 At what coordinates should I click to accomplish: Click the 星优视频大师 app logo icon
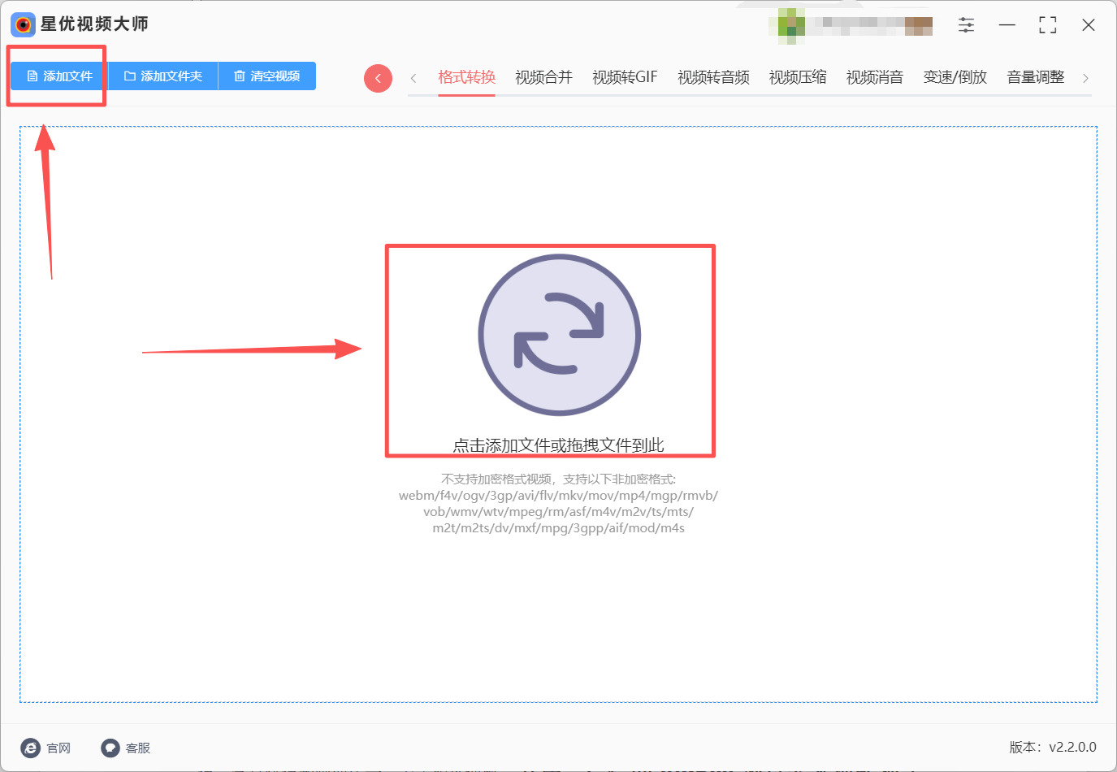click(23, 24)
